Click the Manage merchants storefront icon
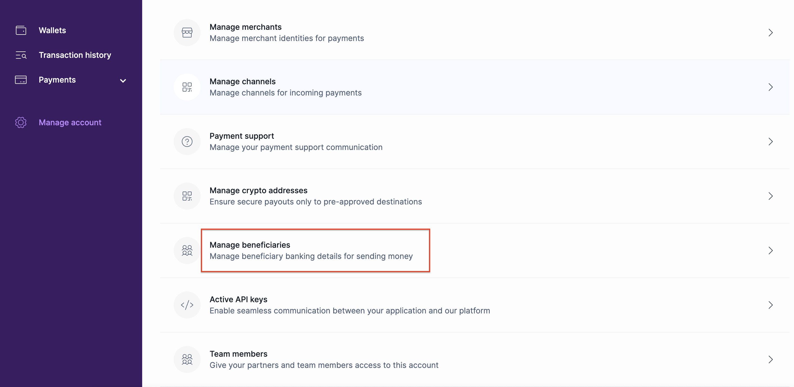Screen dimensions: 794x387 point(187,33)
